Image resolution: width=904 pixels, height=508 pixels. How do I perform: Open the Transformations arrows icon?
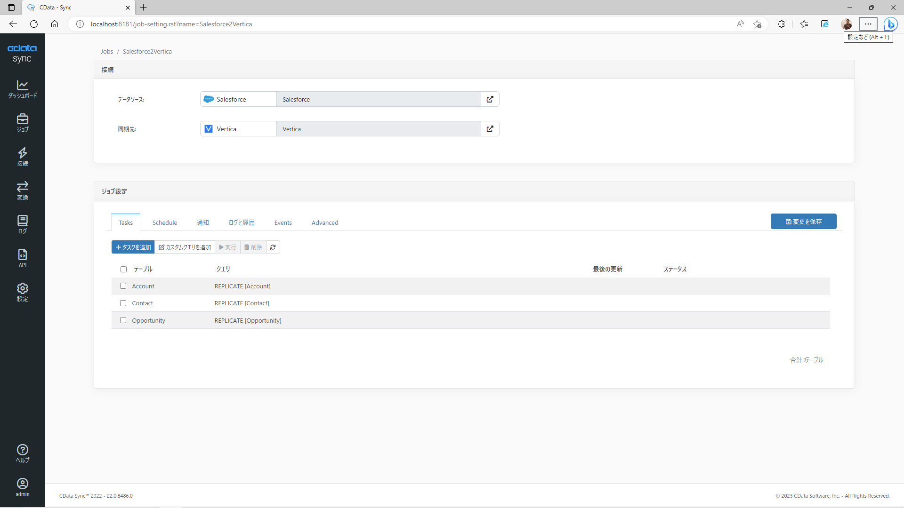pyautogui.click(x=22, y=190)
